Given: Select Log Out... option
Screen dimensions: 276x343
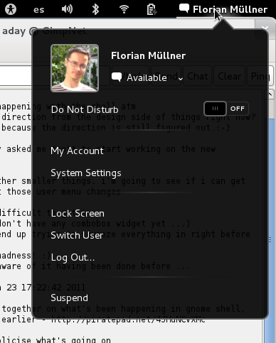Looking at the screenshot, I should click(x=73, y=258).
